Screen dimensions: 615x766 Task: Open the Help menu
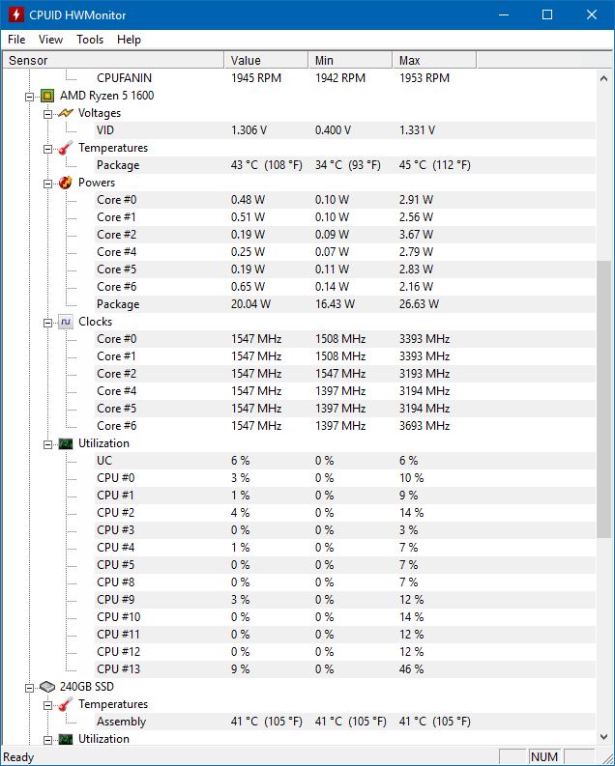pos(129,40)
